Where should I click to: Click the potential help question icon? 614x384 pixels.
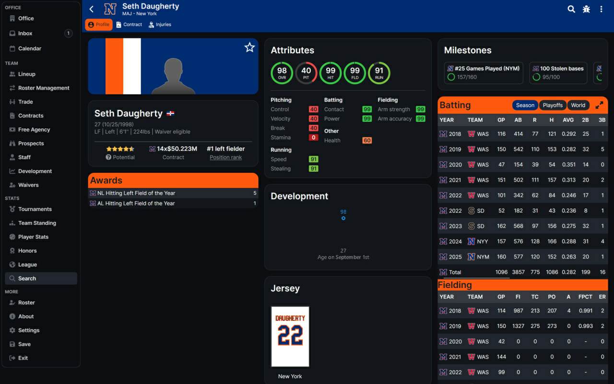[x=108, y=157]
